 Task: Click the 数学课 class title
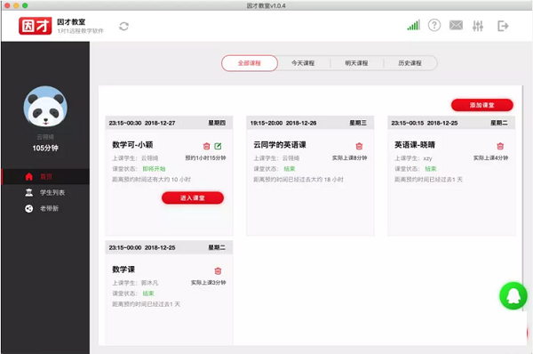[123, 270]
